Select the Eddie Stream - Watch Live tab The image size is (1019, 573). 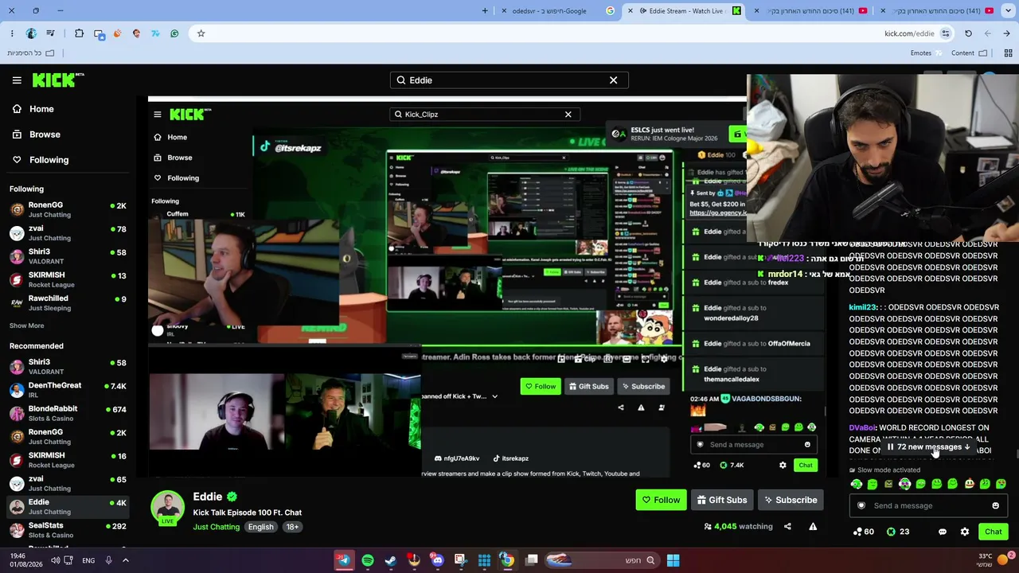pyautogui.click(x=685, y=11)
